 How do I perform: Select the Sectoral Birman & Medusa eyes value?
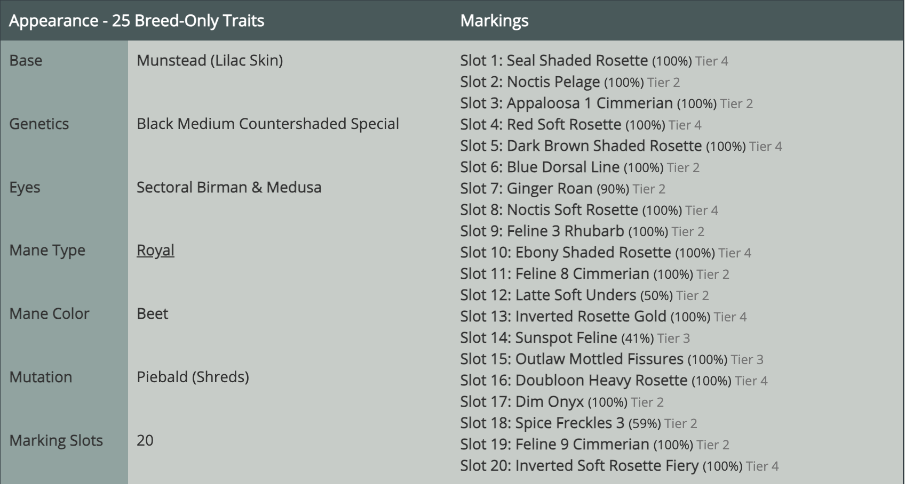click(229, 187)
